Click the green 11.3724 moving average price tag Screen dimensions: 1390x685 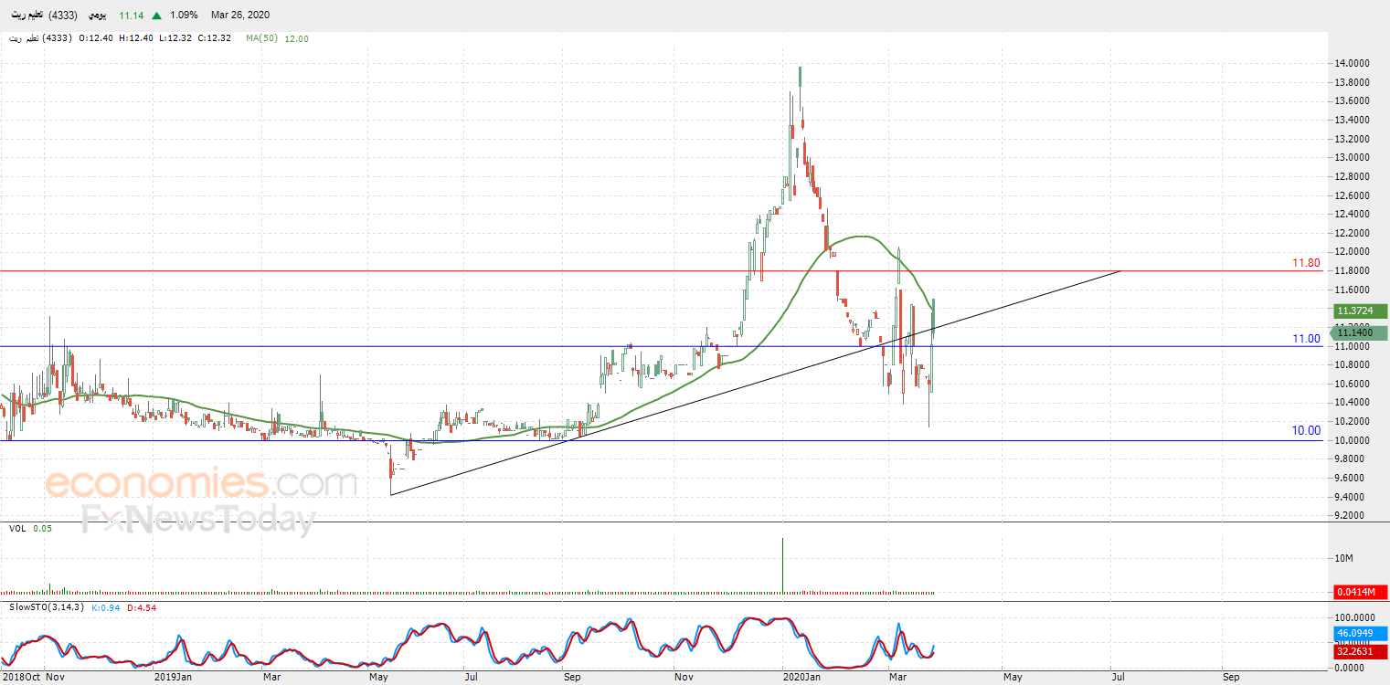coord(1361,311)
